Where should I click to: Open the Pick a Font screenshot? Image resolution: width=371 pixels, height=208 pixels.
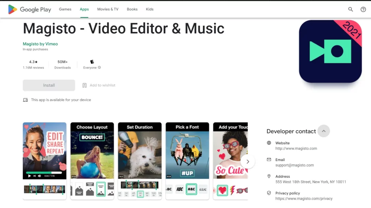[x=187, y=161]
